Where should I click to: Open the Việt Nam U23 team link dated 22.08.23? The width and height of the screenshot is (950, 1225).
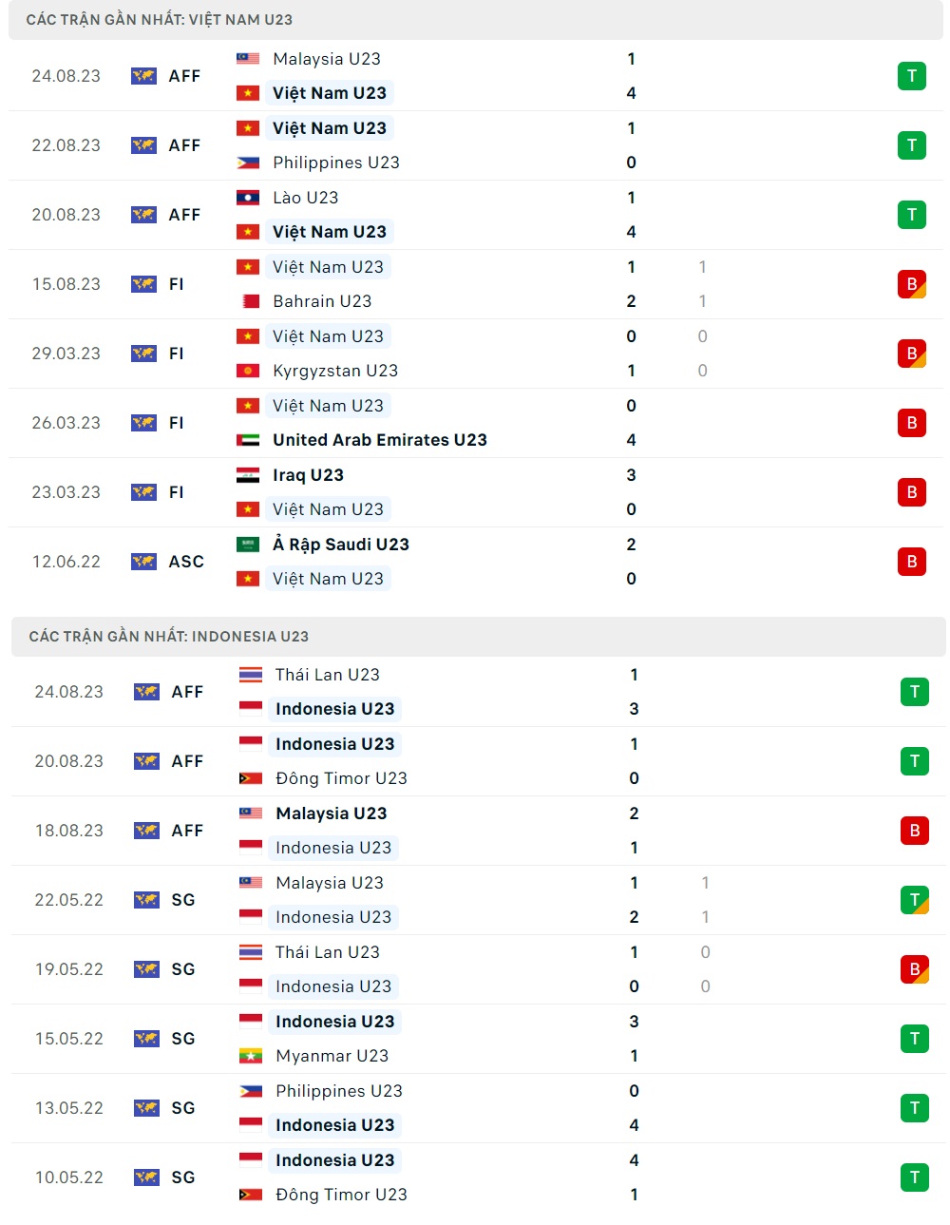click(x=329, y=128)
